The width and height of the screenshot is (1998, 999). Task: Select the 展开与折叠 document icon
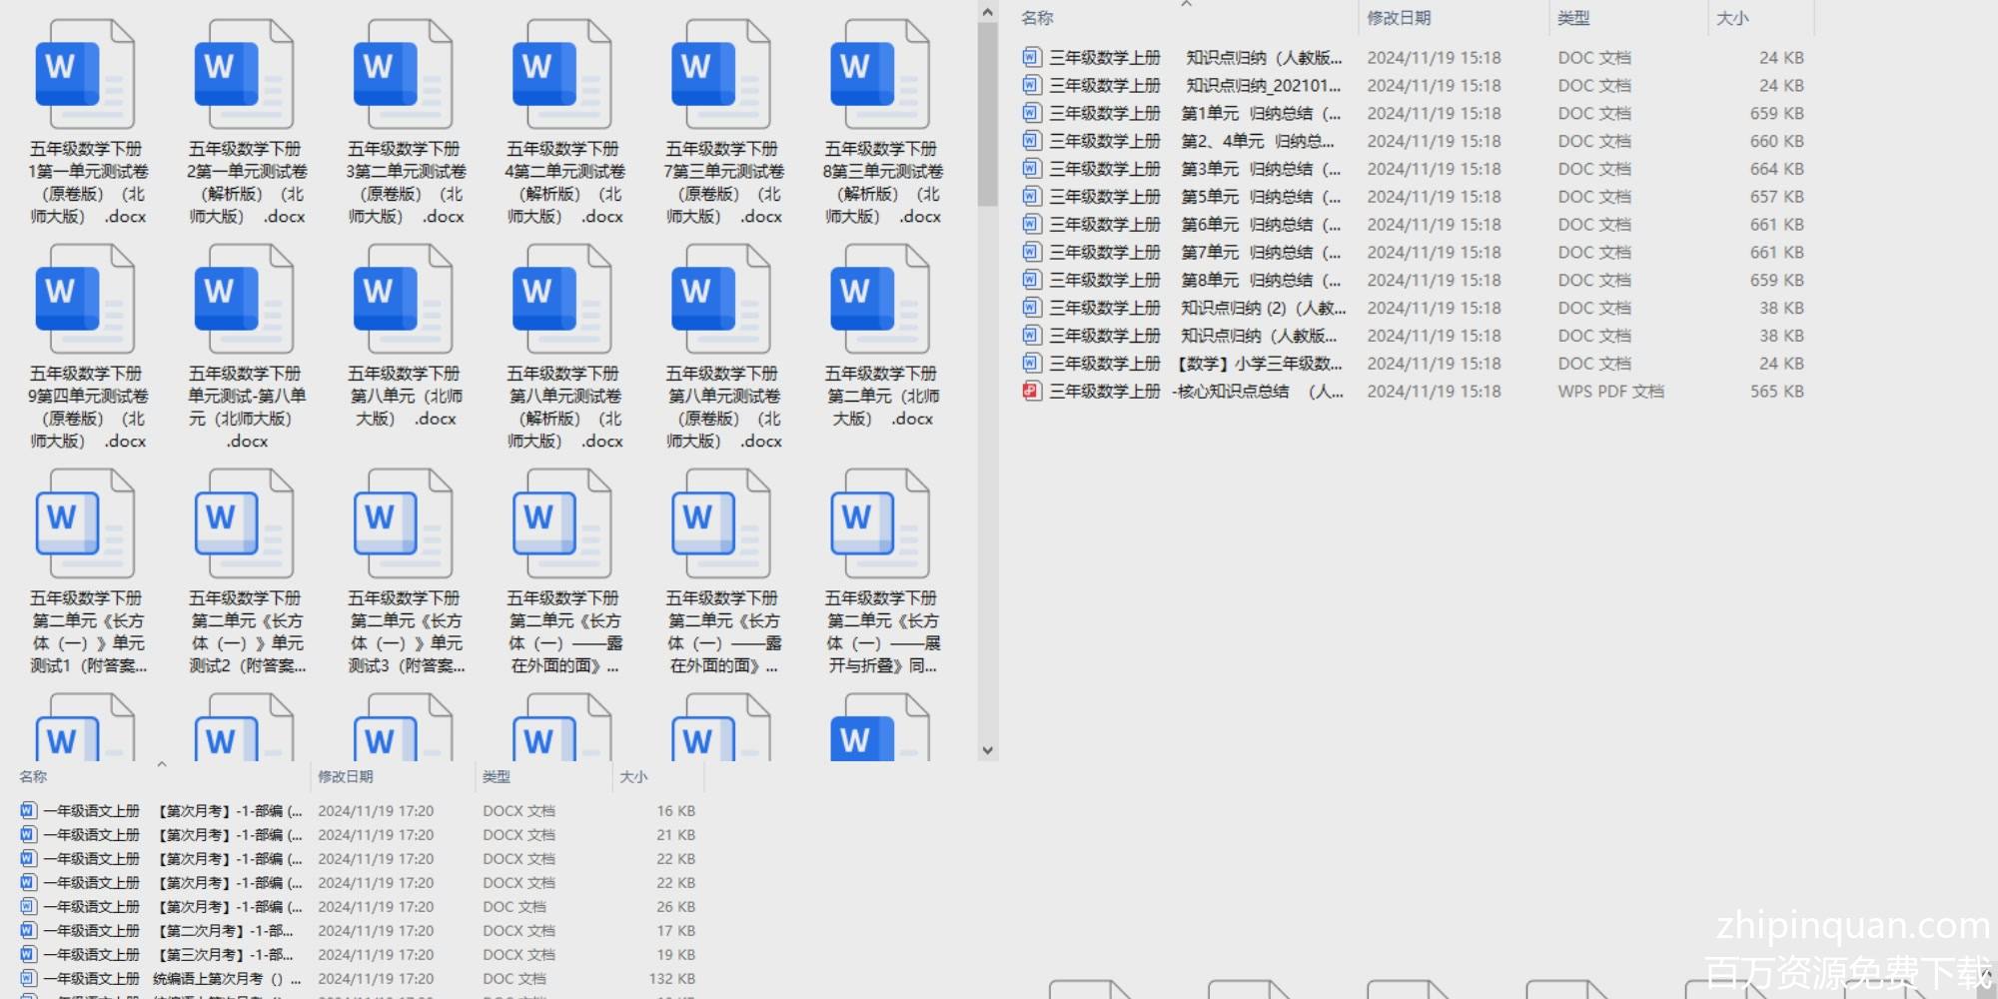[880, 525]
